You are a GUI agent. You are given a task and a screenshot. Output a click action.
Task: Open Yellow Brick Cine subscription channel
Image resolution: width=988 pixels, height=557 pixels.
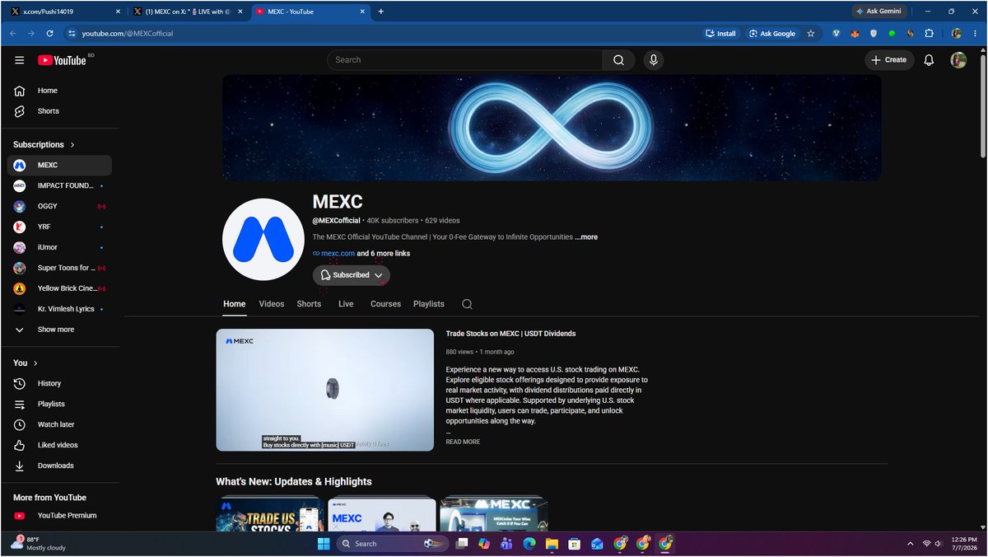point(59,288)
